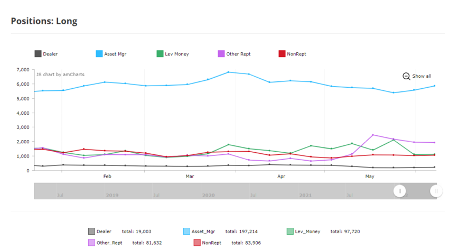
Task: Click the Lev_Money green bottom swatch
Action: click(290, 232)
